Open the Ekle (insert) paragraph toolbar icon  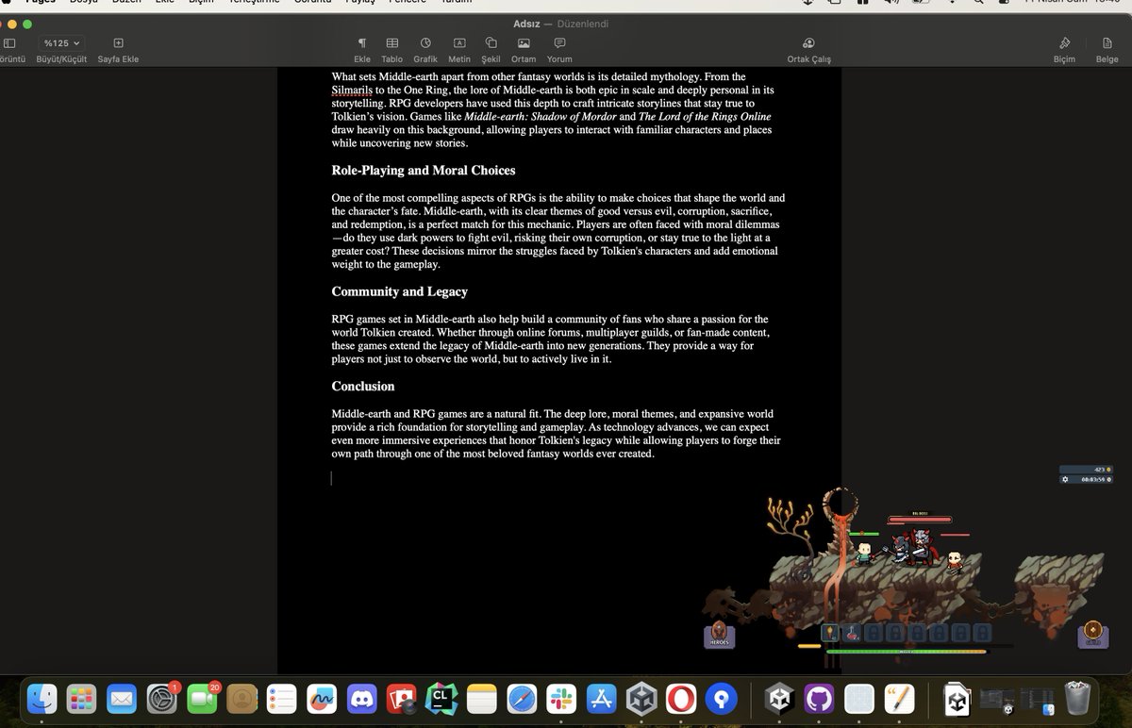(x=361, y=43)
